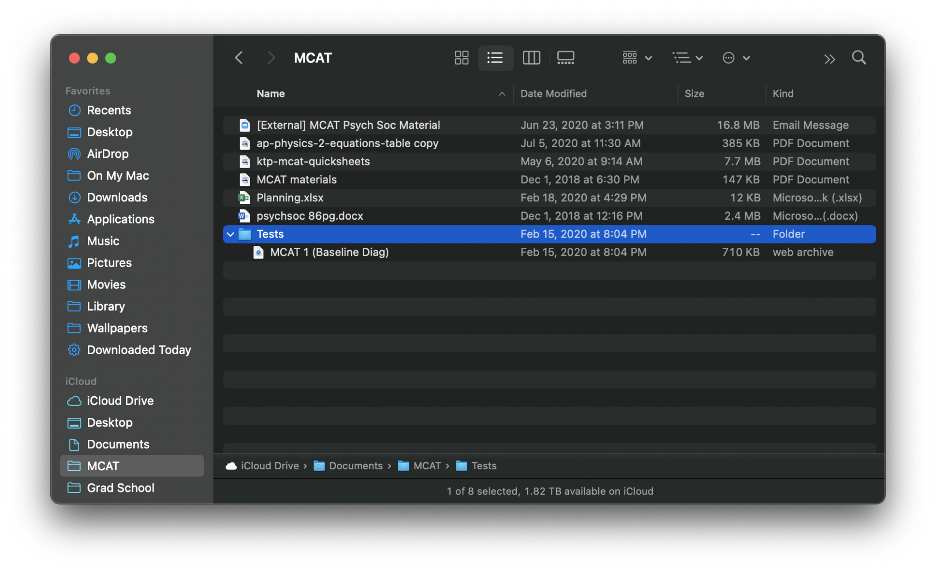Open AirDrop in the sidebar
936x571 pixels.
(x=108, y=154)
